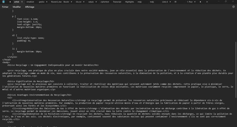Click the closing </ul> tag line
Viewport: 237px width, 127px height.
click(x=10, y=122)
